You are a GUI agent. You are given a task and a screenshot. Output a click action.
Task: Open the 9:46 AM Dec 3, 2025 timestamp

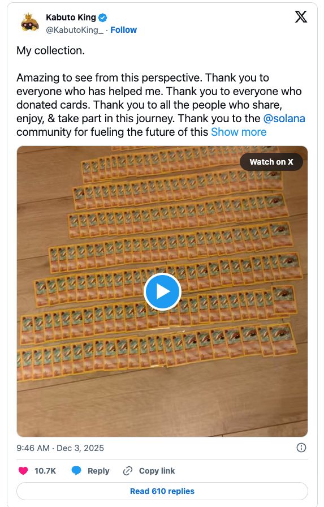tap(61, 448)
